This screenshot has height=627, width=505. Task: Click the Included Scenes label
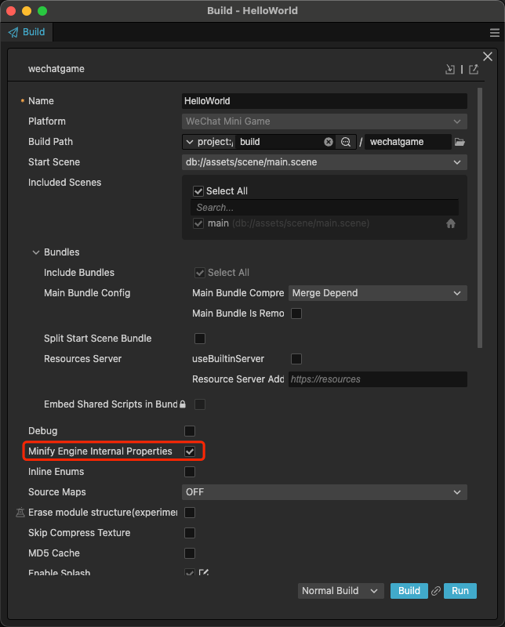(65, 183)
